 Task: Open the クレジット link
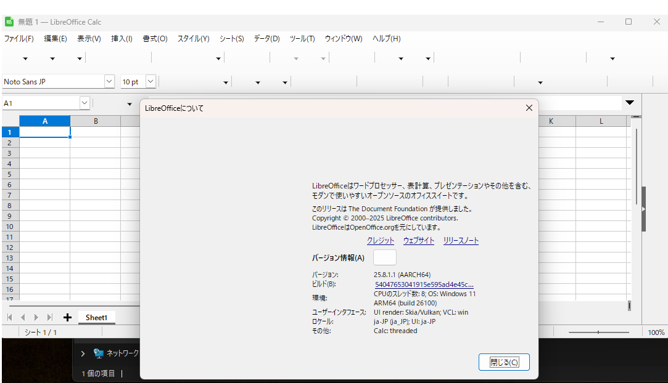tap(381, 241)
